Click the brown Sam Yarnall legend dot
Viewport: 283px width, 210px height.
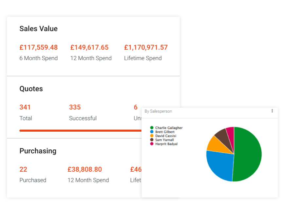click(152, 140)
